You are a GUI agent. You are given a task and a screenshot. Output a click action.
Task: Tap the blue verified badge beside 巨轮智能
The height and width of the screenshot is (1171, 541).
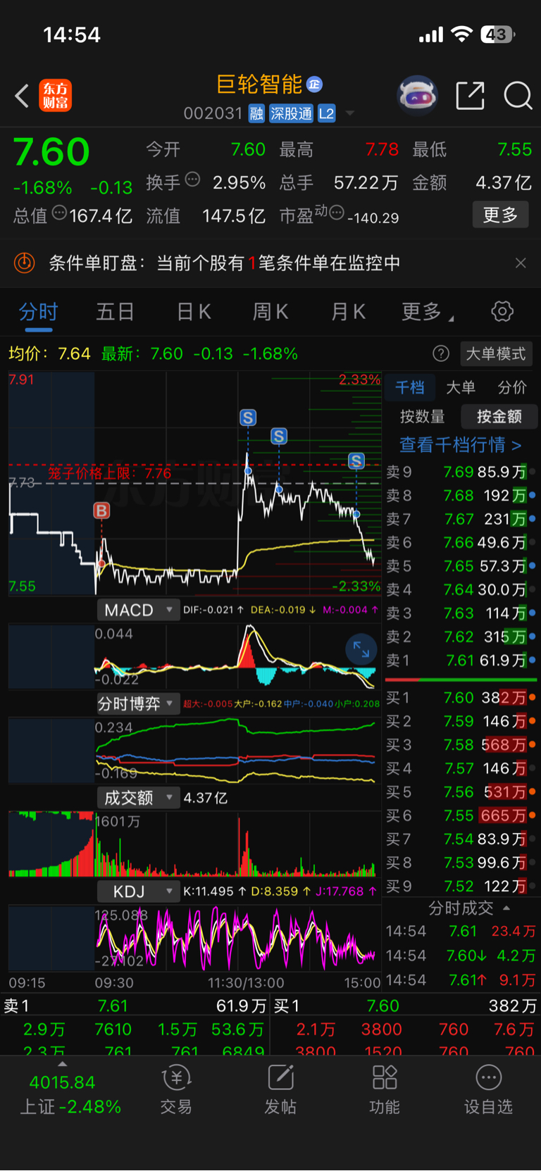click(x=315, y=84)
